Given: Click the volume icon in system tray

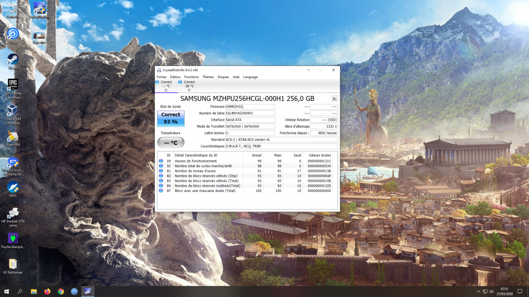Looking at the screenshot, I should pyautogui.click(x=491, y=292).
